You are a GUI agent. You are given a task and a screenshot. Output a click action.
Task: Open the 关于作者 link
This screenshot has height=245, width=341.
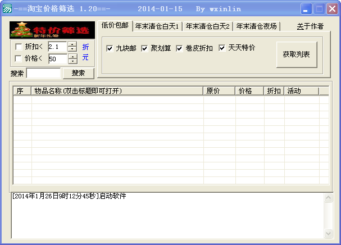pos(310,26)
